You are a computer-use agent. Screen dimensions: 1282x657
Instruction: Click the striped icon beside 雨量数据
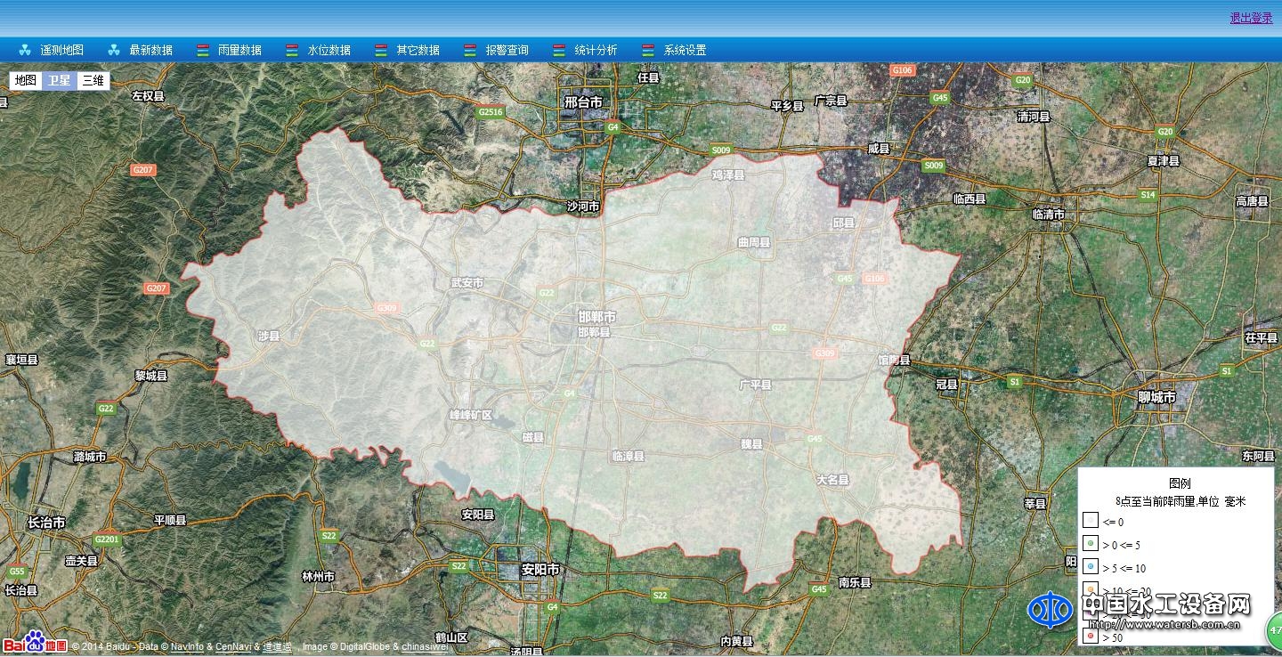coord(203,51)
